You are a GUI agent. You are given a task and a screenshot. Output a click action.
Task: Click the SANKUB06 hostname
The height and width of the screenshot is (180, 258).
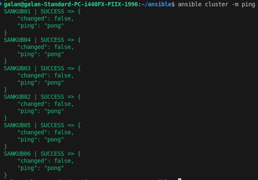17,154
